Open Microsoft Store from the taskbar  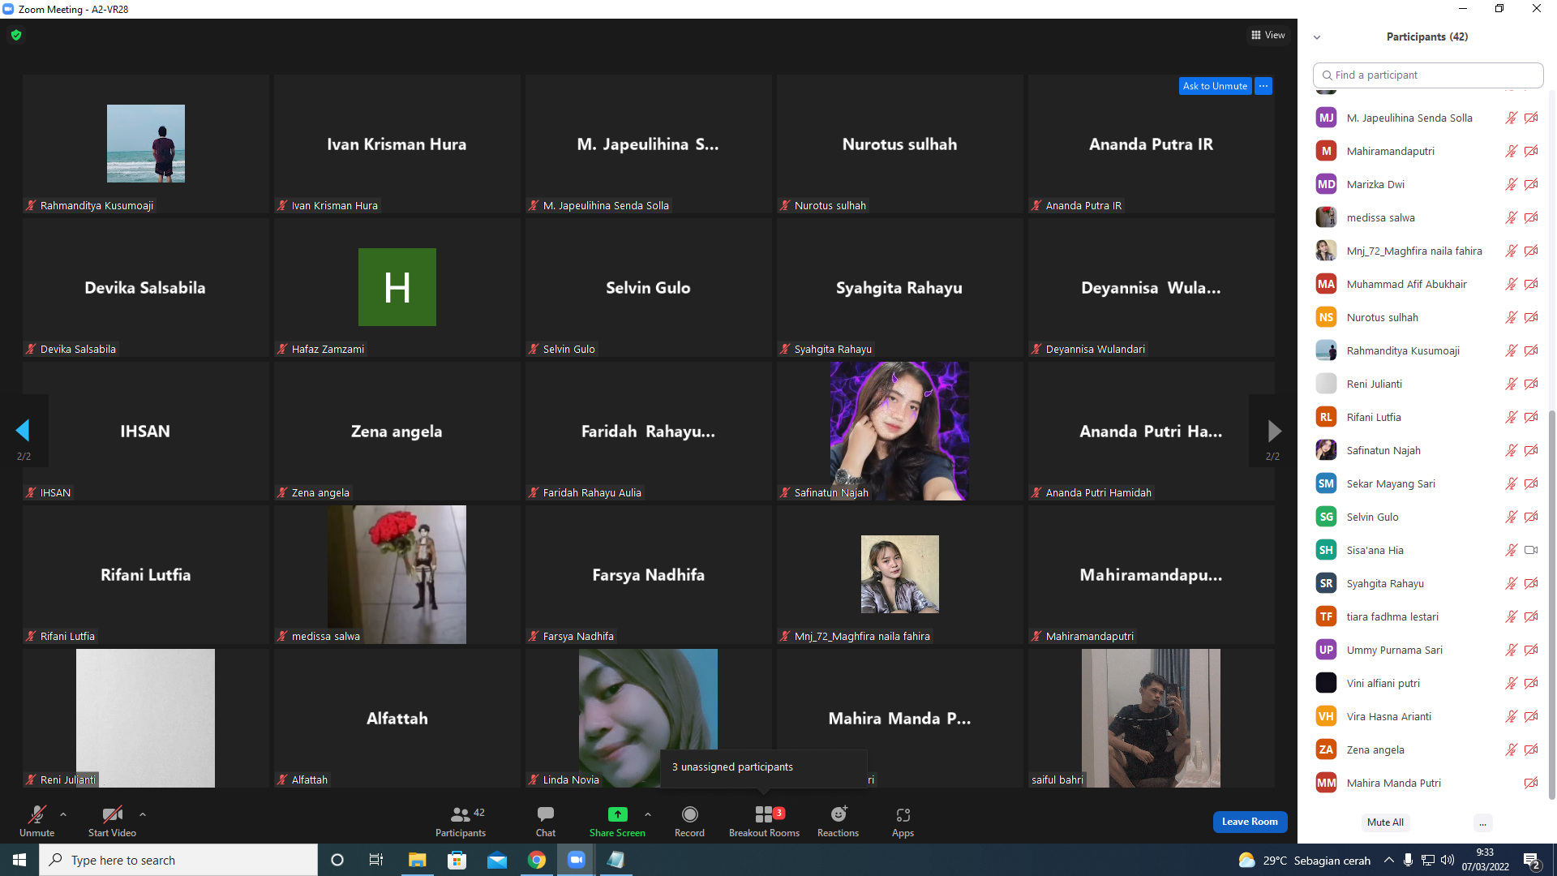457,860
